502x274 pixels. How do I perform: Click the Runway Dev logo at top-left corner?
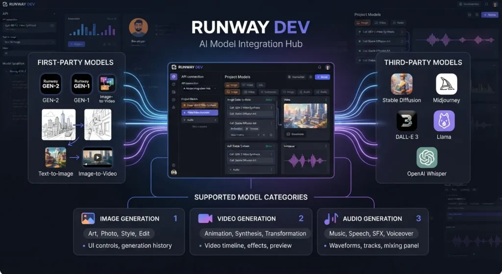[5, 4]
